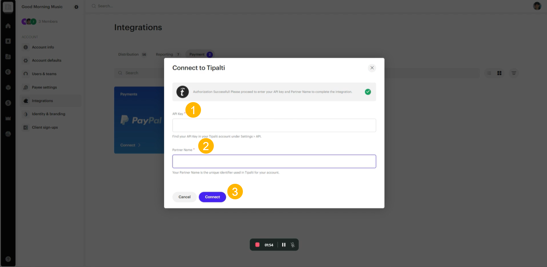Click the gear next to Good Morning Music
The width and height of the screenshot is (547, 267).
pos(76,7)
